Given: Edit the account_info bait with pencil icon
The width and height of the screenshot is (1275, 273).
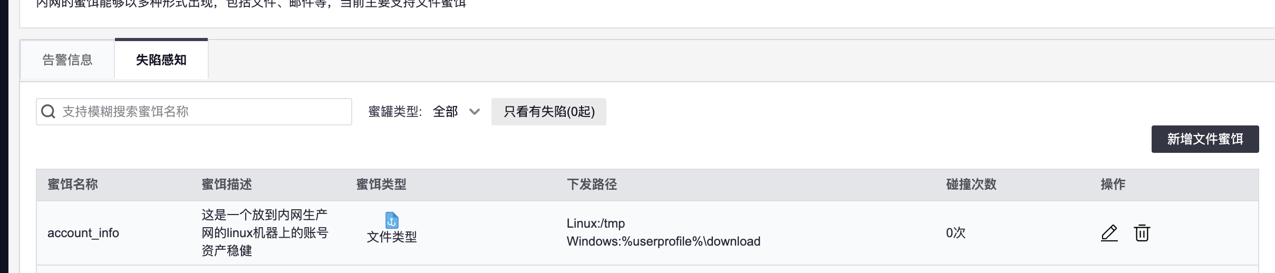Looking at the screenshot, I should [1109, 233].
